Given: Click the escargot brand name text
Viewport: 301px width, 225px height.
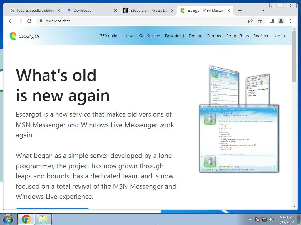Looking at the screenshot, I should click(29, 36).
